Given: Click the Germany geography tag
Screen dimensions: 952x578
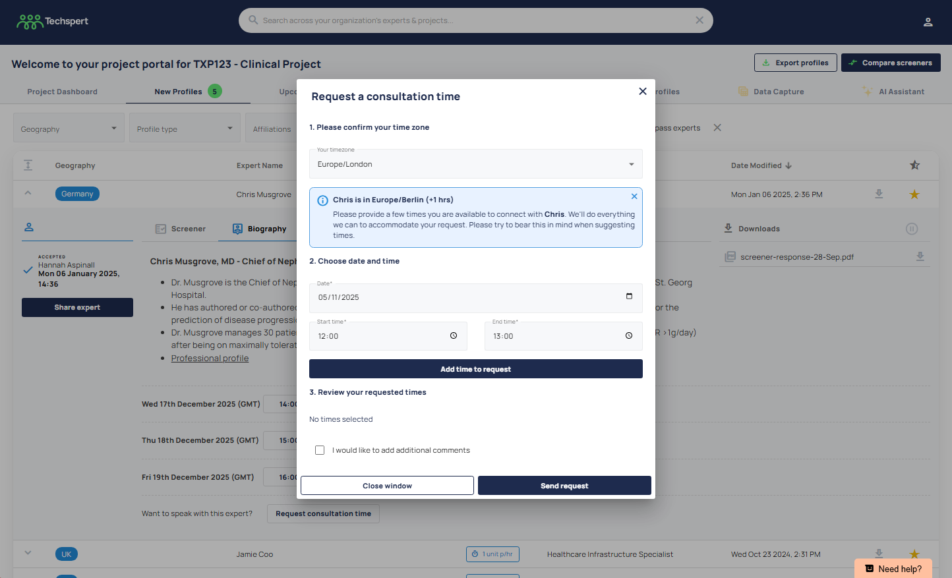Looking at the screenshot, I should [x=77, y=194].
